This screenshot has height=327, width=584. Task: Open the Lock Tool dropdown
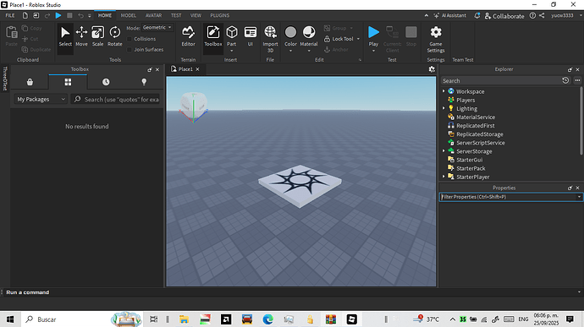pos(358,39)
